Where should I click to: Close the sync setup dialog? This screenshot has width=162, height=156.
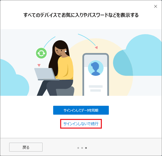pyautogui.click(x=155, y=6)
